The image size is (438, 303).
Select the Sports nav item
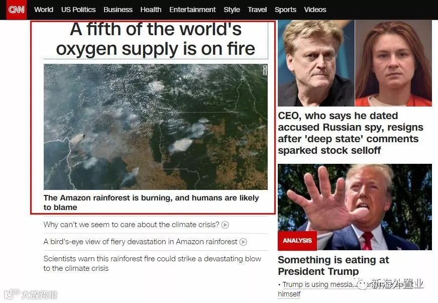tap(285, 10)
